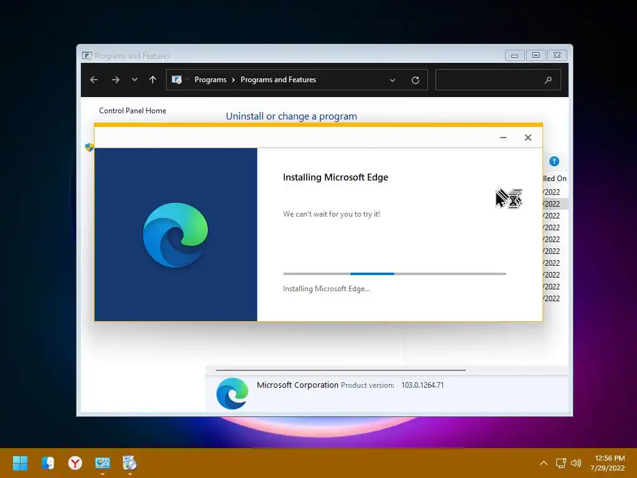Close the Edge installer dialog
The height and width of the screenshot is (478, 637).
tap(528, 138)
